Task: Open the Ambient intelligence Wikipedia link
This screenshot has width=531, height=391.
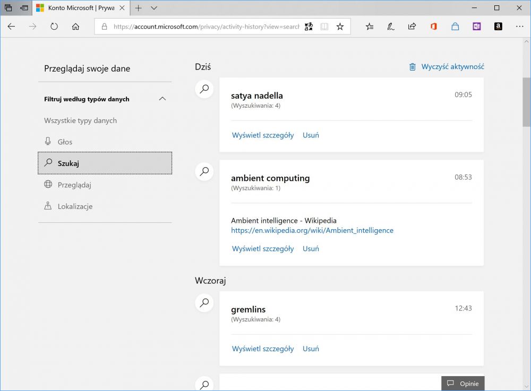Action: [x=312, y=230]
